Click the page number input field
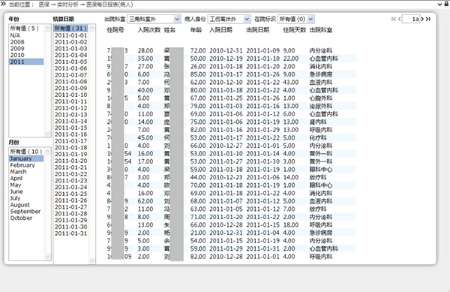Screen dimensions: 450x292 pos(411,19)
